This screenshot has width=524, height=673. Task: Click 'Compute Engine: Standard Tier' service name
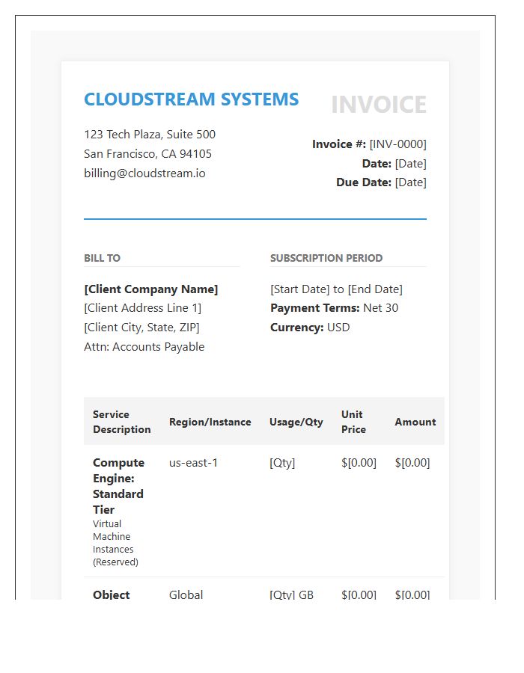[x=118, y=486]
